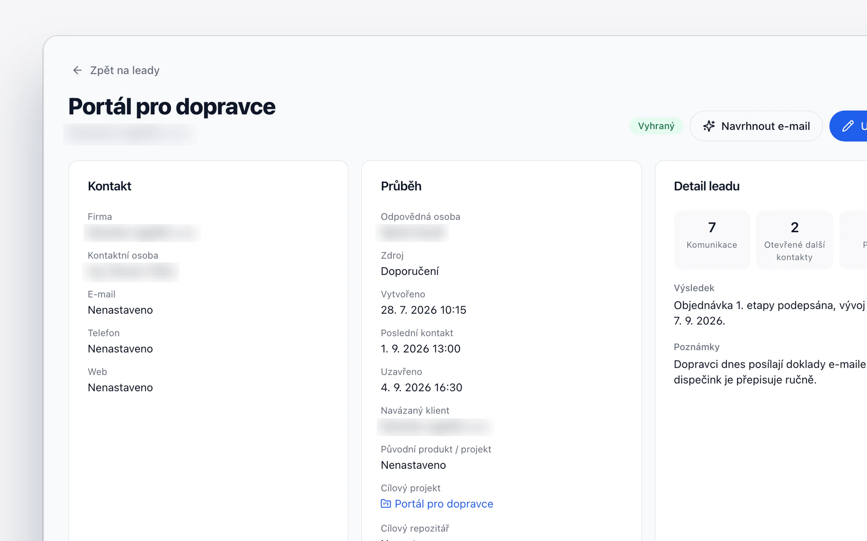Open the Navrhnout e-mail button
867x541 pixels.
coord(756,126)
